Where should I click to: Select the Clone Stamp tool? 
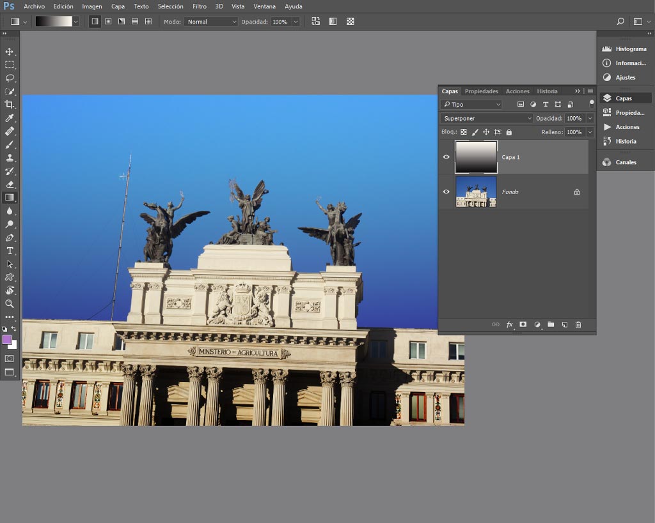(9, 158)
